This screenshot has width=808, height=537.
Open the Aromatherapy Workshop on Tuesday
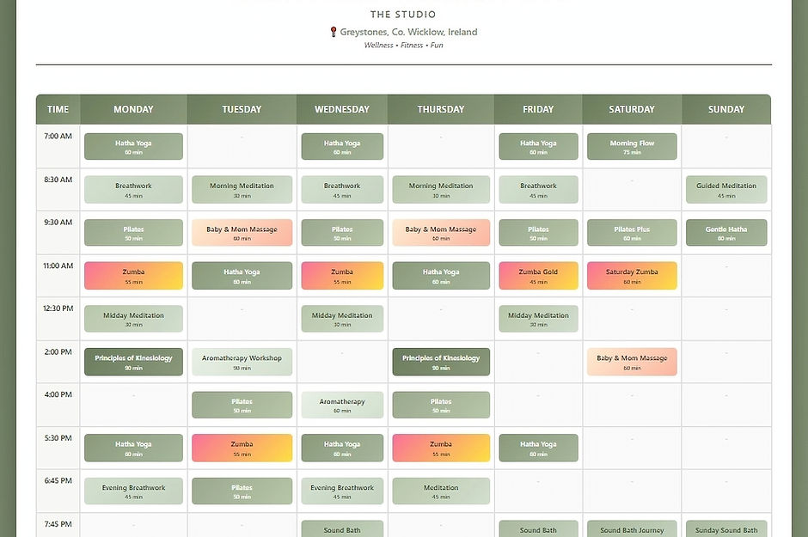[242, 361]
